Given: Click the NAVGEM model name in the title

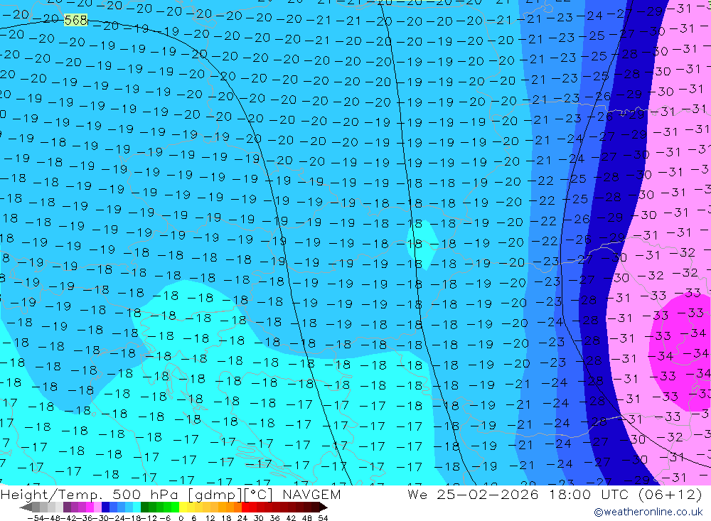Looking at the screenshot, I should point(311,494).
